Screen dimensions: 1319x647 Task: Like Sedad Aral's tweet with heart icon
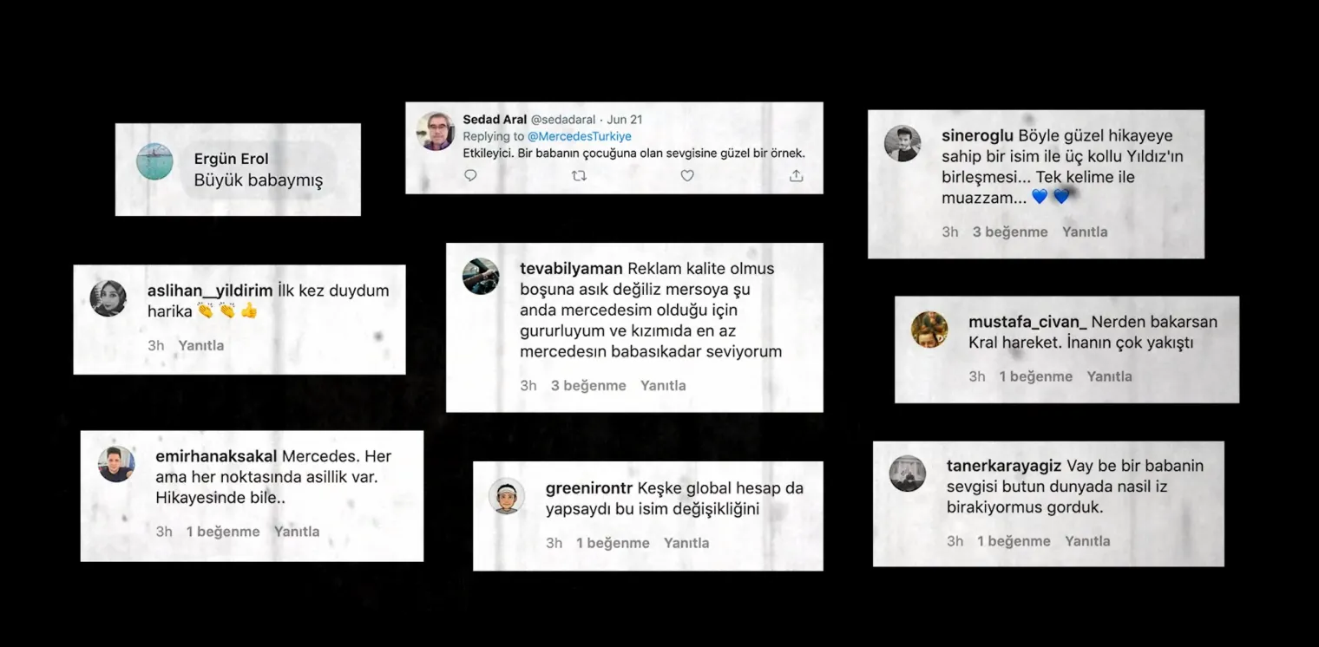coord(687,175)
